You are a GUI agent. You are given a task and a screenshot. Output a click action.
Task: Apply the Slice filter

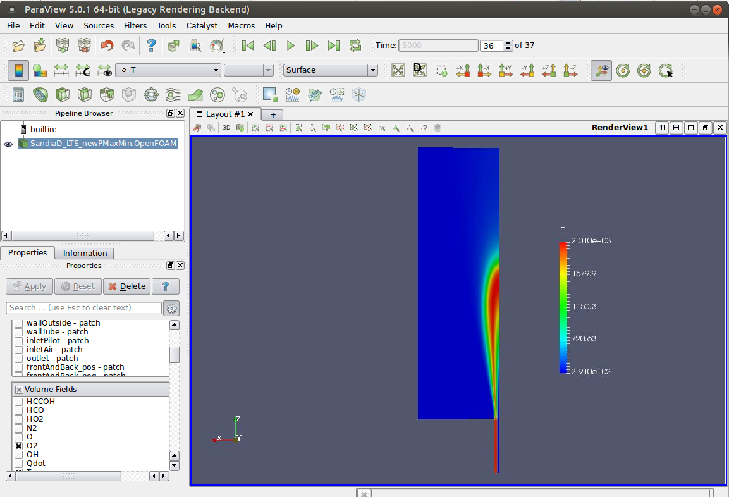[x=84, y=95]
